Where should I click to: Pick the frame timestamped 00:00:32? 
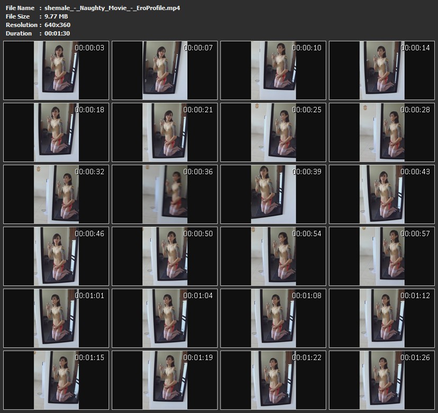56,194
